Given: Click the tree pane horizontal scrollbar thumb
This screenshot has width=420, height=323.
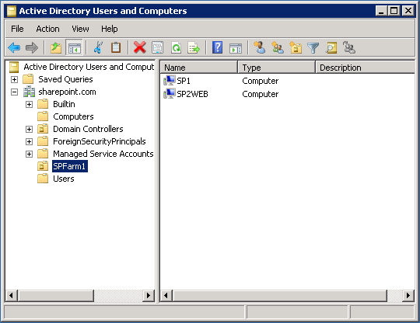Looking at the screenshot, I should (56, 296).
